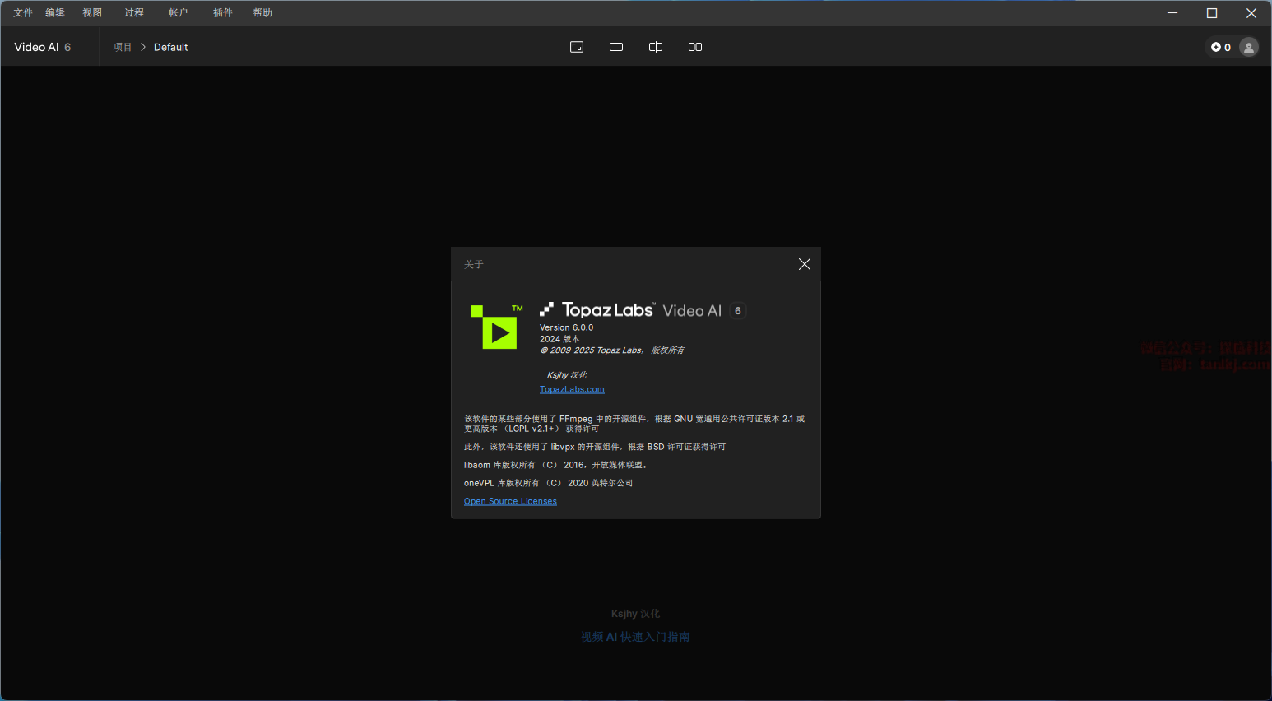Click the fit-to-screen preview icon
1272x701 pixels.
(577, 47)
